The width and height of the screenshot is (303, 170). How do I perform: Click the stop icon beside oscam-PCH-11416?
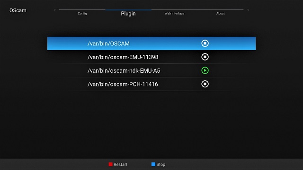click(205, 84)
